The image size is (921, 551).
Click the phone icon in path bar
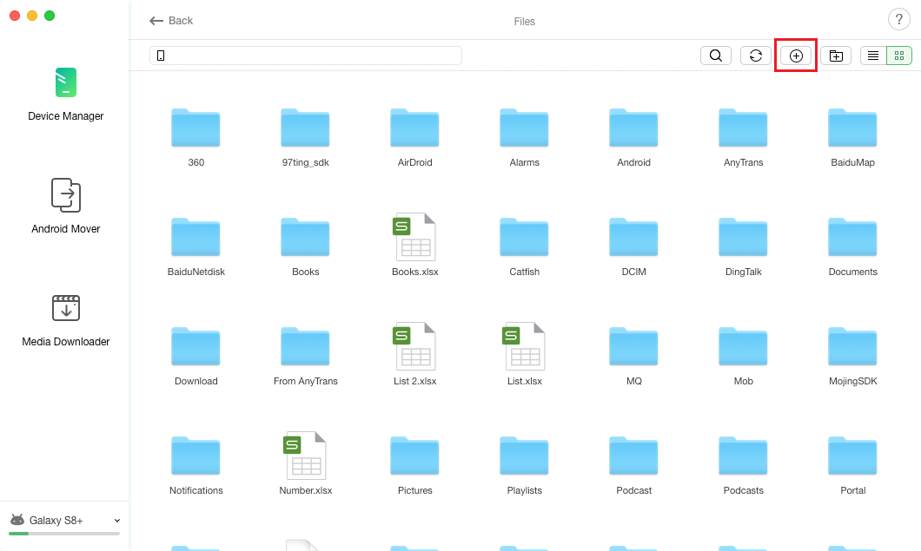coord(161,56)
